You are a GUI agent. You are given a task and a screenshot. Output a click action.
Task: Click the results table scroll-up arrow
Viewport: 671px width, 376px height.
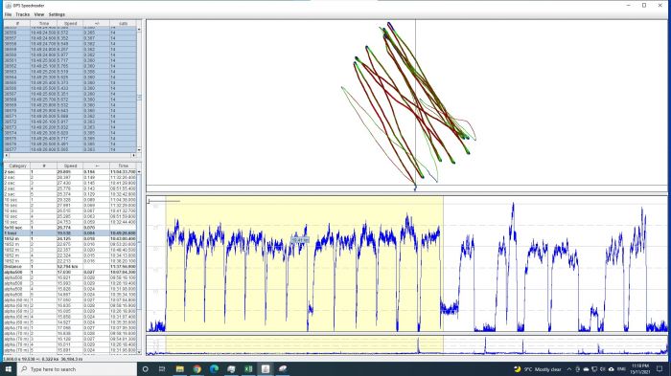(139, 172)
